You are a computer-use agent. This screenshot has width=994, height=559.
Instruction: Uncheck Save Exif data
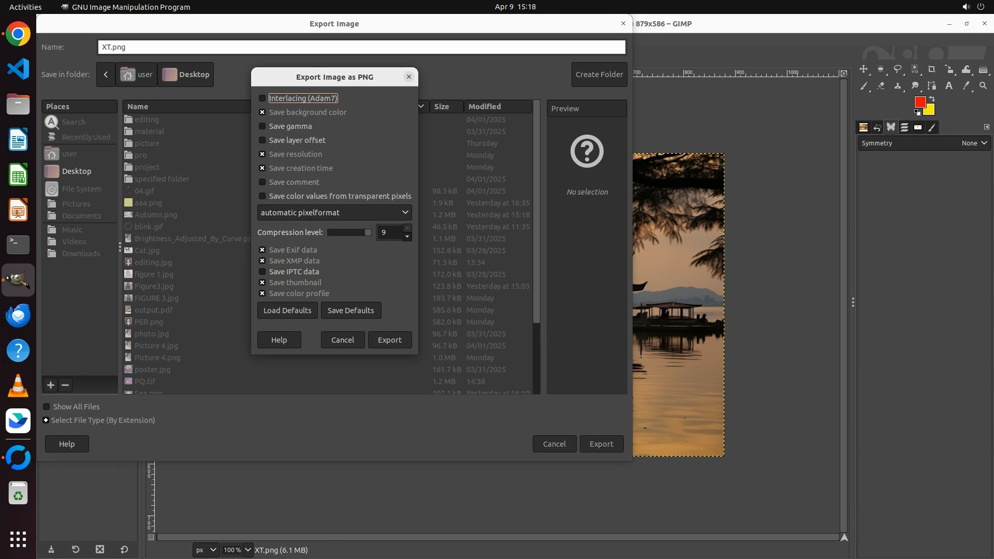[x=262, y=250]
